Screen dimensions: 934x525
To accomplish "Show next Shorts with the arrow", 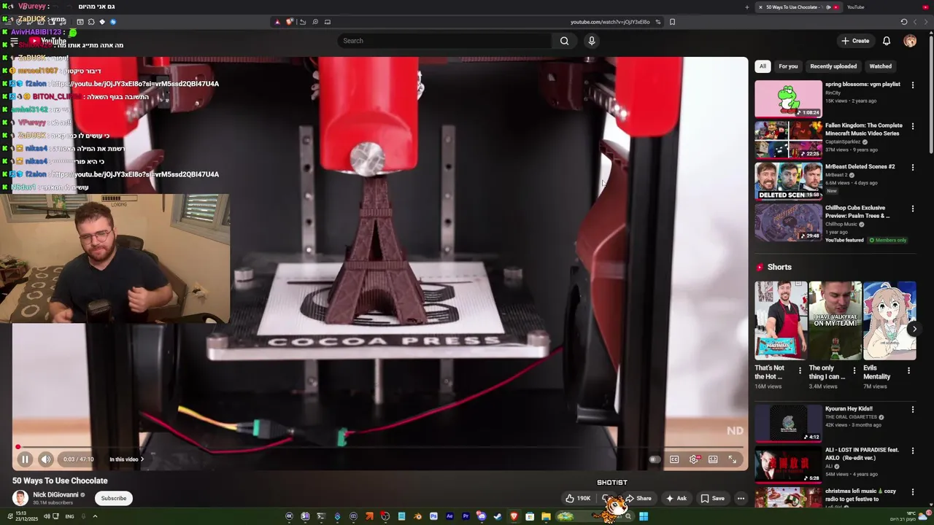I will [914, 329].
